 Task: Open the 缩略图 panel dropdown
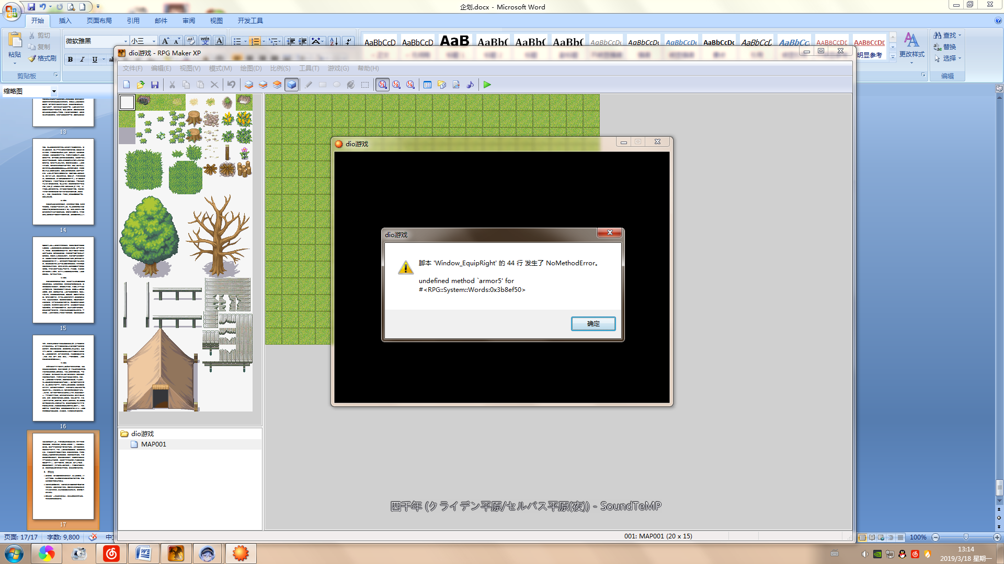[x=54, y=91]
